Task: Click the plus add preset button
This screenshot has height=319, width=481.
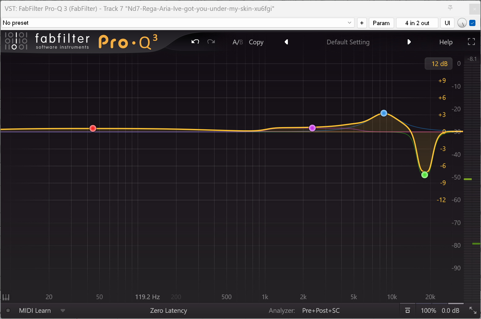Action: pos(362,23)
